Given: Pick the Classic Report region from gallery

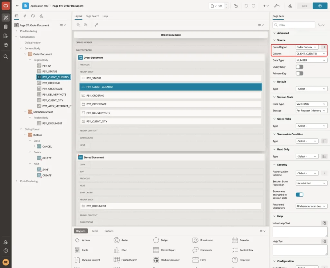Looking at the screenshot, I should (x=164, y=250).
